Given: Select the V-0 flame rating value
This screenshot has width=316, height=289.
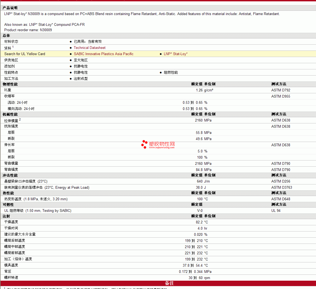Looking at the screenshot, I should [x=200, y=210].
